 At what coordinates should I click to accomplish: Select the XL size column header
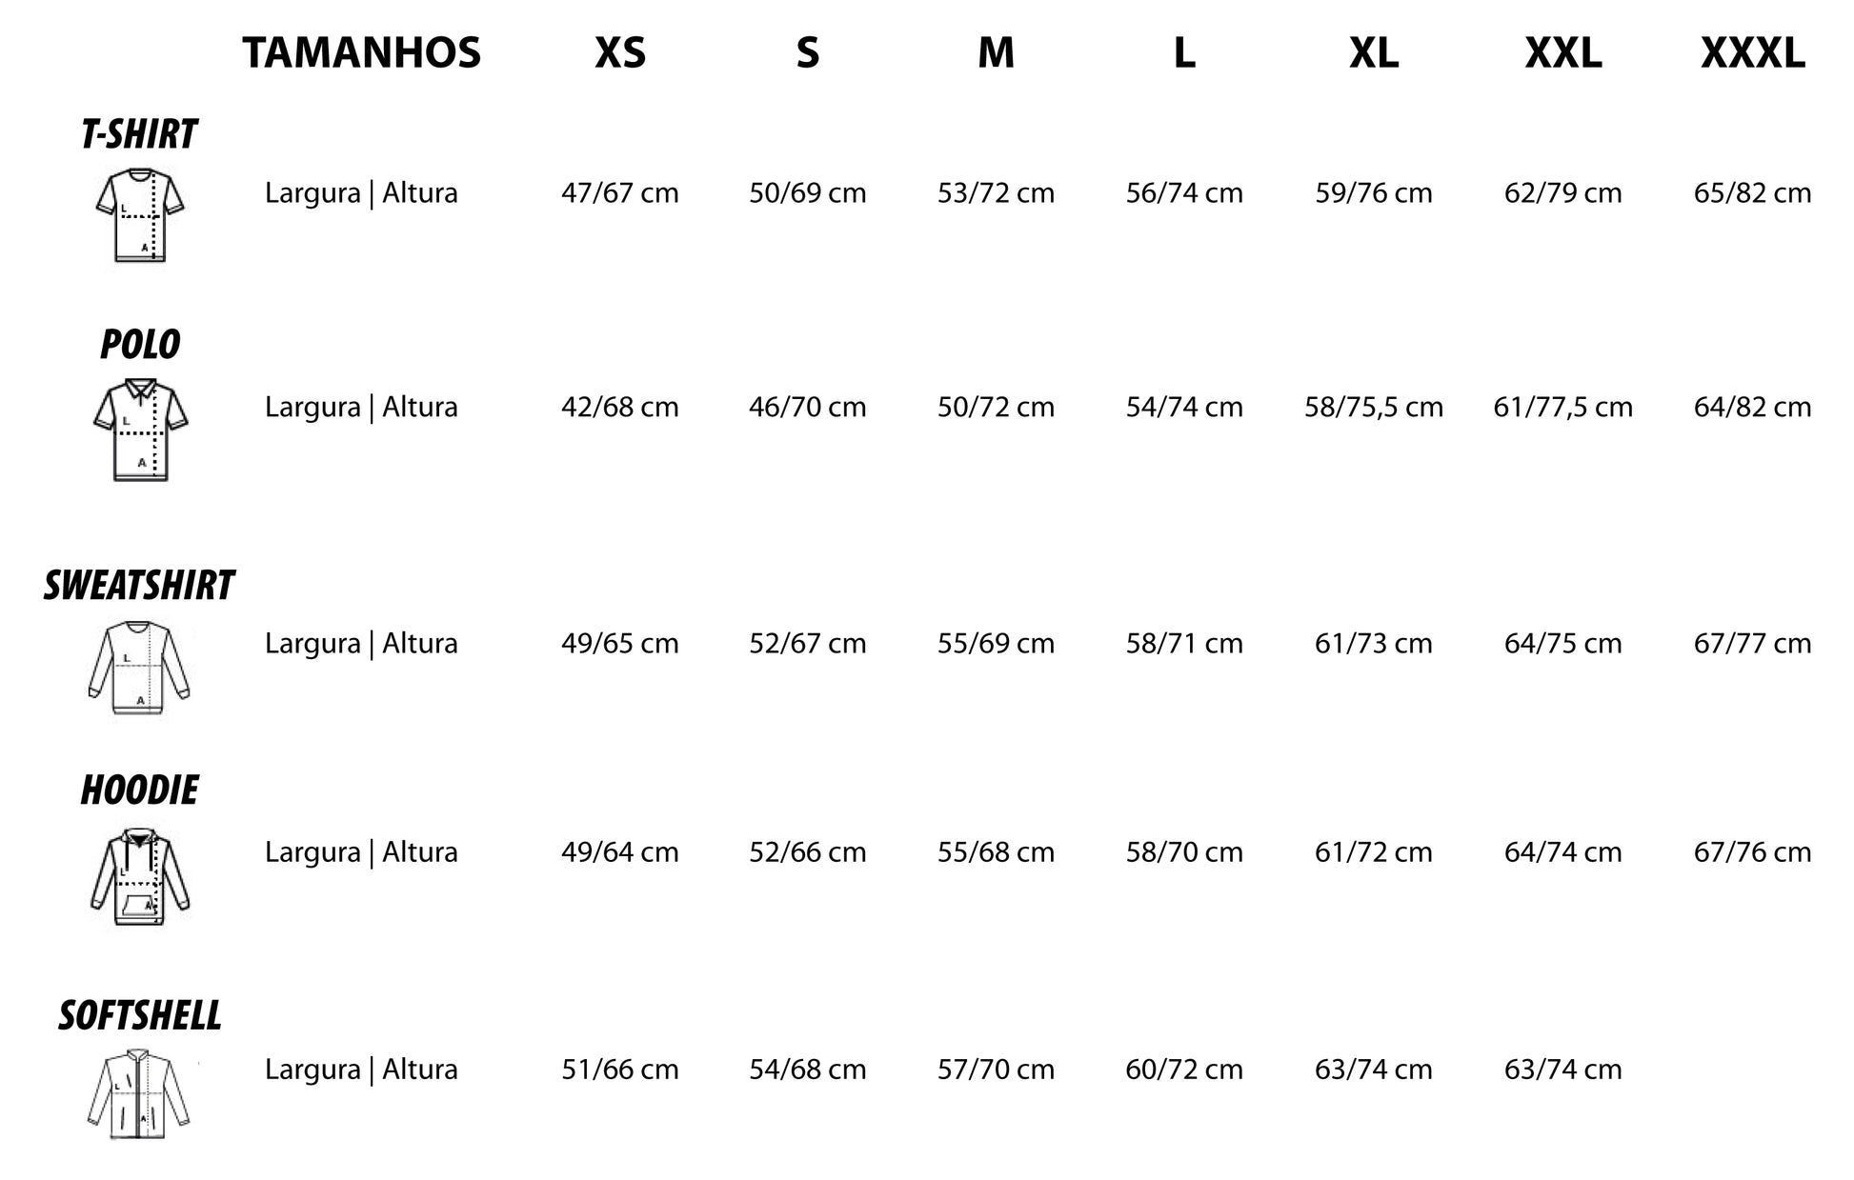1373,53
